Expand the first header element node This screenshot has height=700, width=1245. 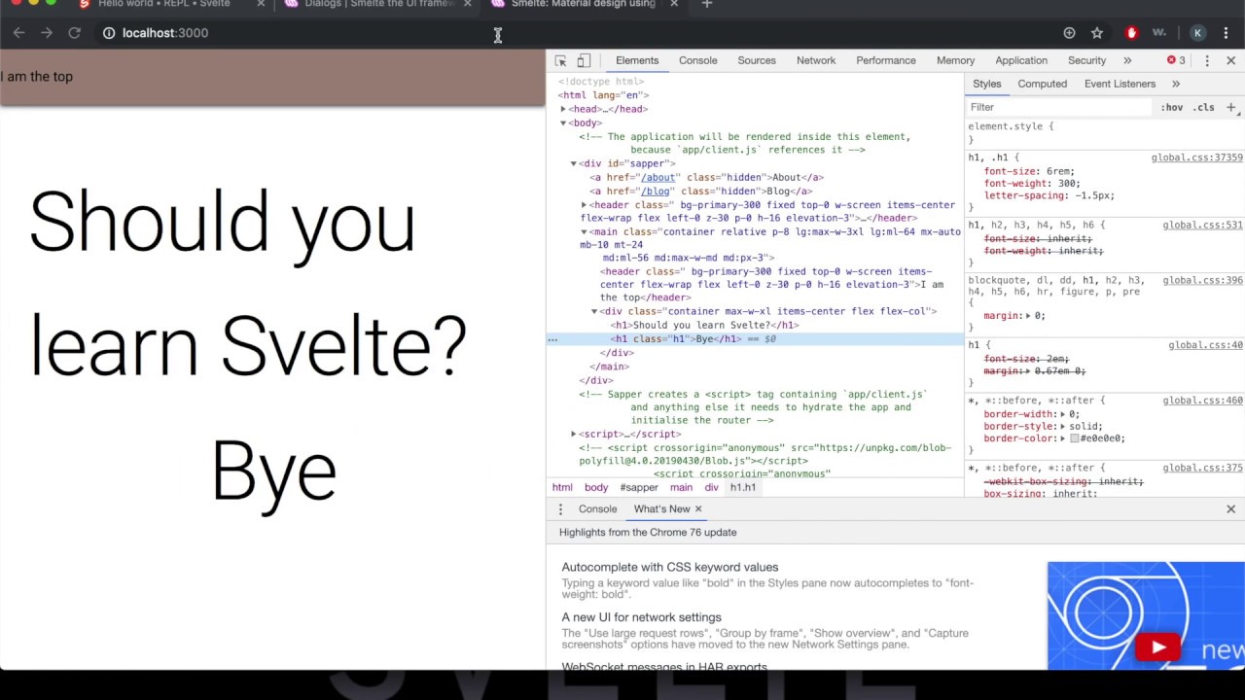pos(585,205)
